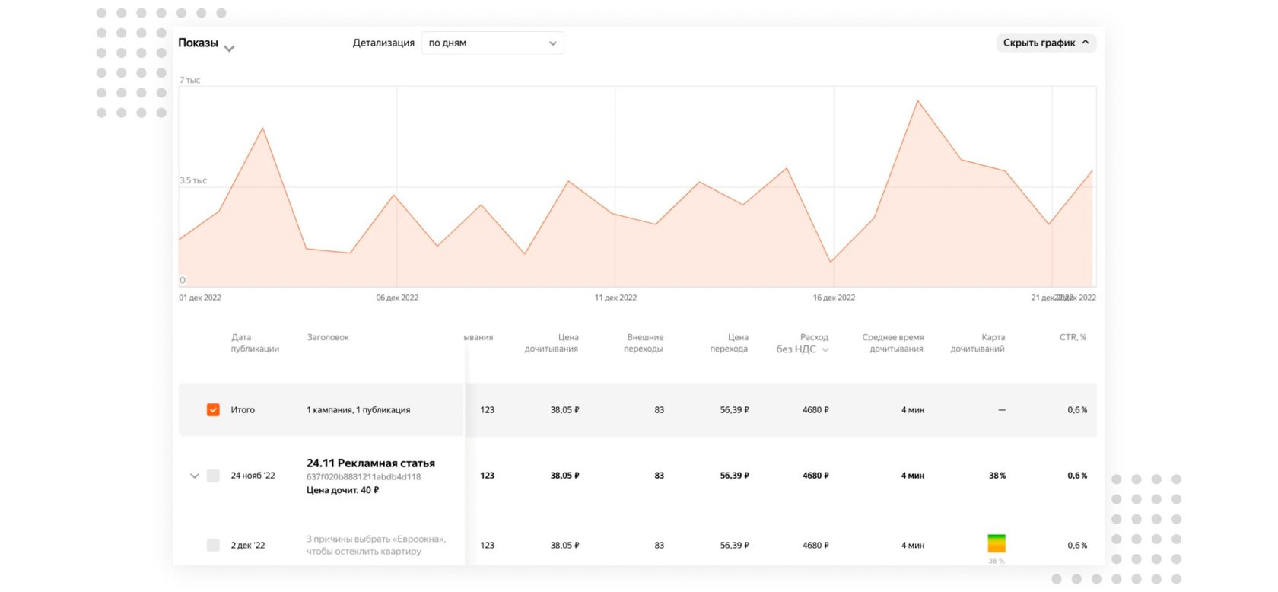The width and height of the screenshot is (1278, 592).
Task: Click the CTR, % column header
Action: point(1073,337)
